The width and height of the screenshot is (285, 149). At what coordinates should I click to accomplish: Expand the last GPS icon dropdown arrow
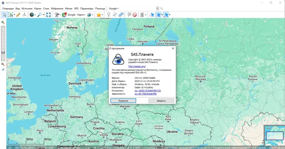point(170,15)
